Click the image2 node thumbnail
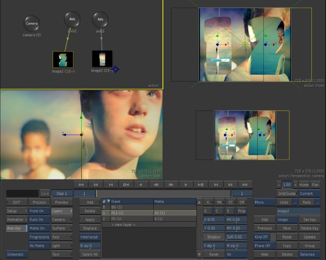The image size is (326, 260). click(x=62, y=59)
